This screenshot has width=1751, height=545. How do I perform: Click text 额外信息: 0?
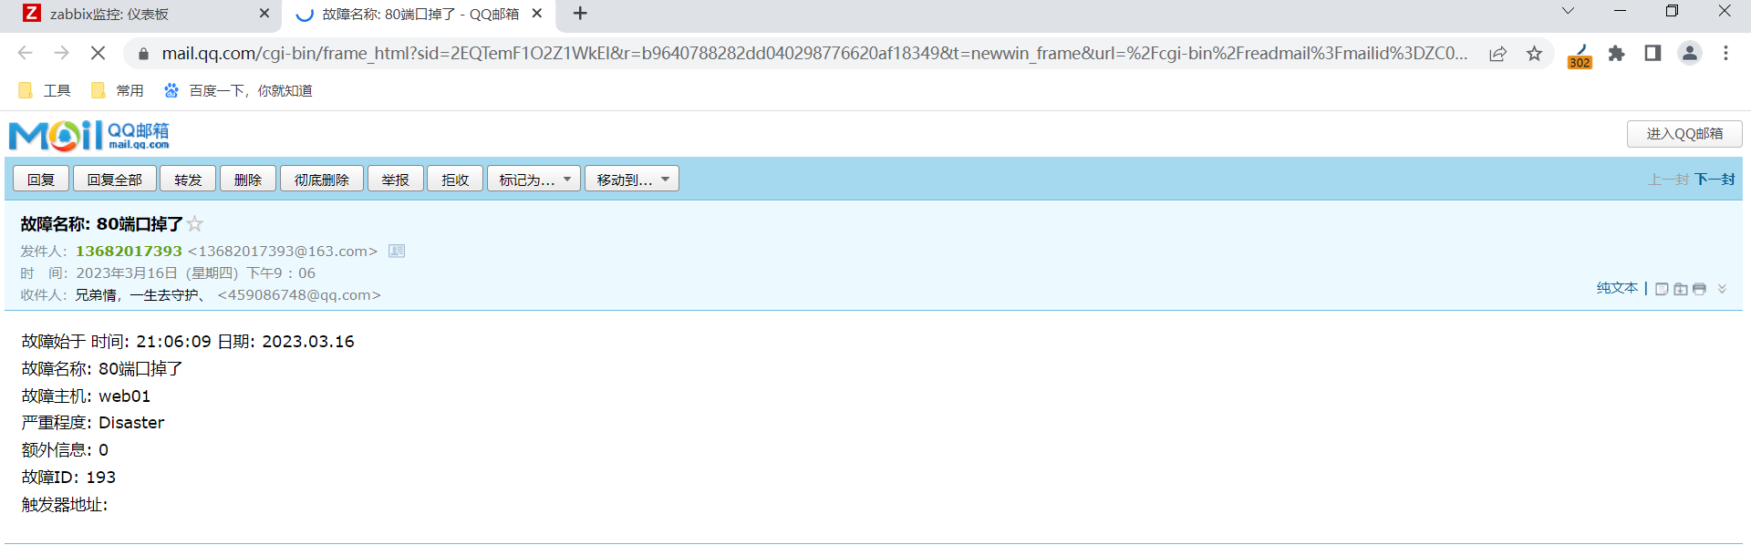(65, 449)
